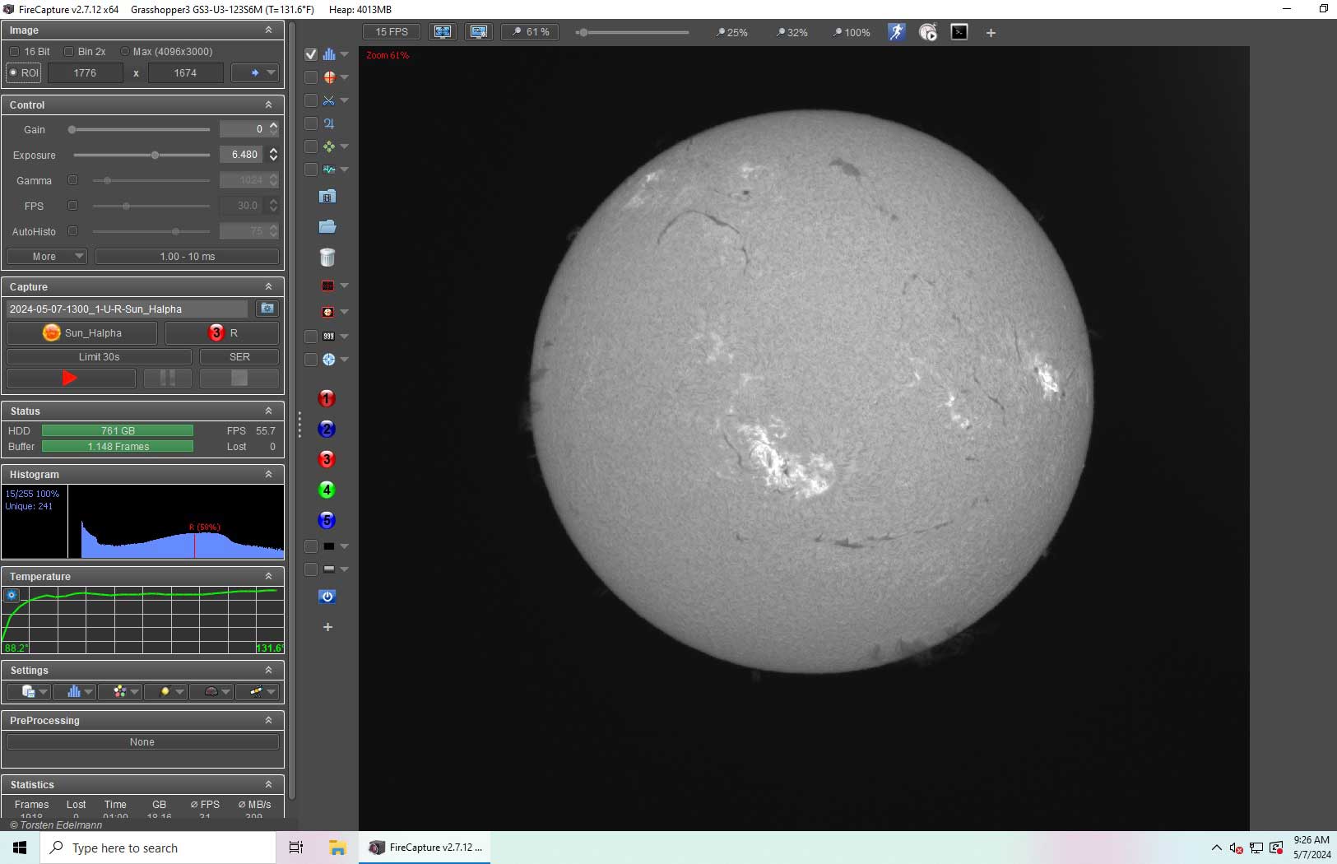The height and width of the screenshot is (864, 1337).
Task: Check the reticle overlay checkbox
Action: [x=311, y=77]
